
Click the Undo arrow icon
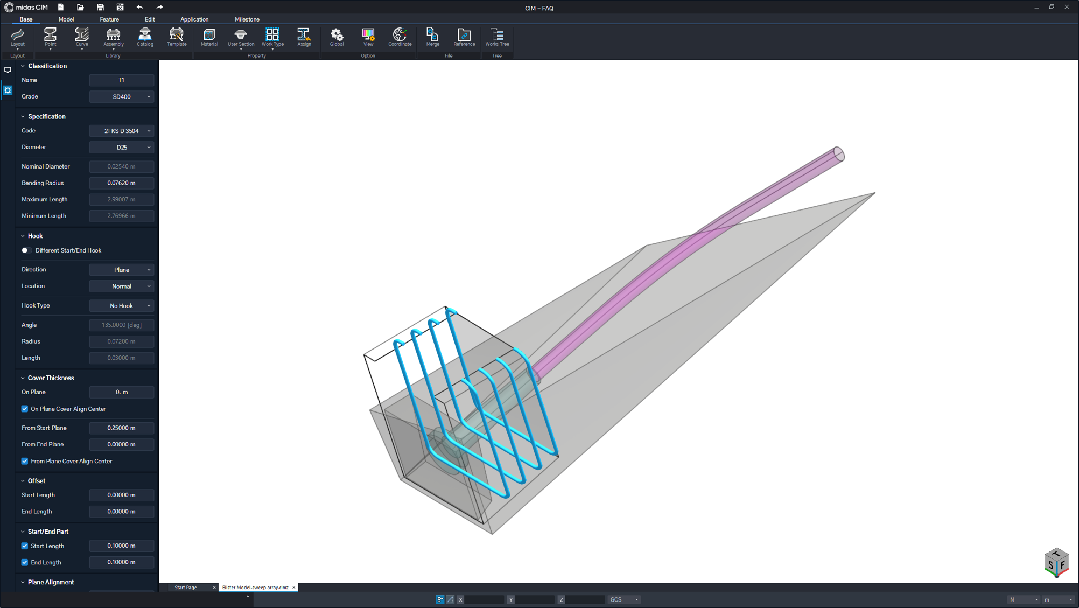tap(139, 8)
